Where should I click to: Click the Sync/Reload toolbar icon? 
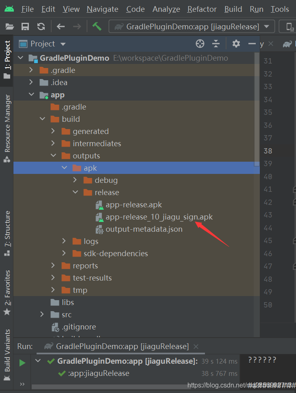point(41,26)
